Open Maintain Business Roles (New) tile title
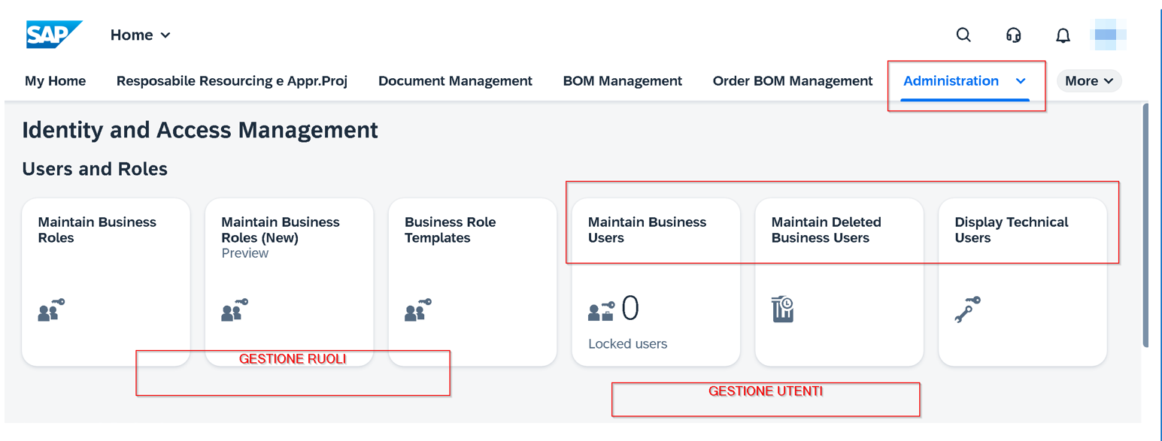The height and width of the screenshot is (441, 1162). coord(281,230)
